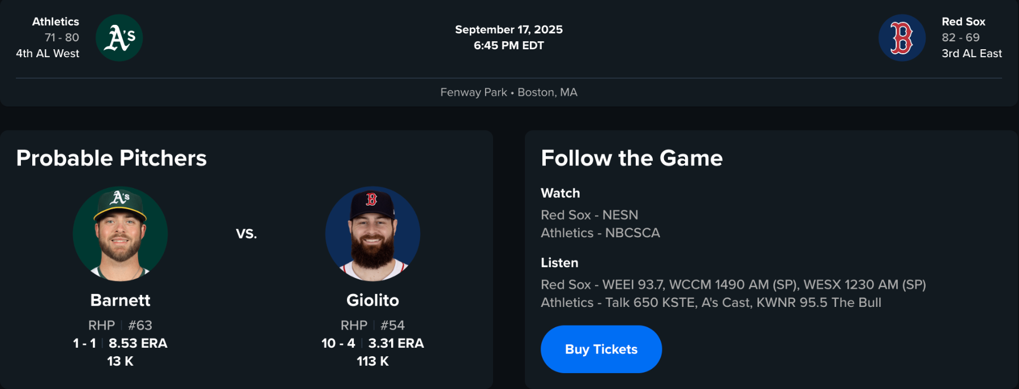This screenshot has width=1019, height=389.
Task: Click the Athletics 71 - 80 record
Action: click(x=62, y=37)
